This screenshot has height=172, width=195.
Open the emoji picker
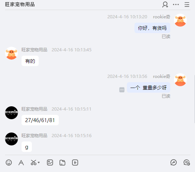tap(9, 163)
